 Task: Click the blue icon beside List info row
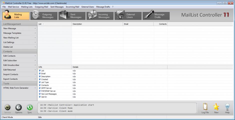click(40, 70)
